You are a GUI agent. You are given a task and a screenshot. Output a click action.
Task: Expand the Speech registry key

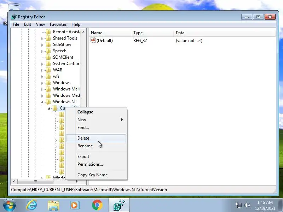click(42, 51)
